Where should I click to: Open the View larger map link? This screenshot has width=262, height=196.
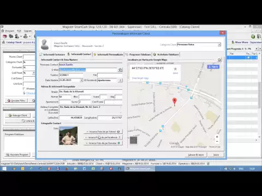[x=140, y=78]
